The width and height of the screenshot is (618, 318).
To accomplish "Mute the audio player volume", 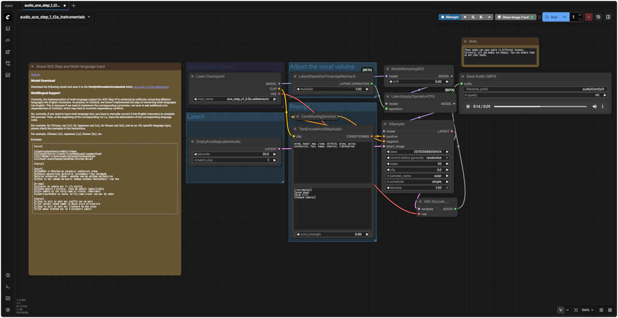I will pyautogui.click(x=594, y=106).
